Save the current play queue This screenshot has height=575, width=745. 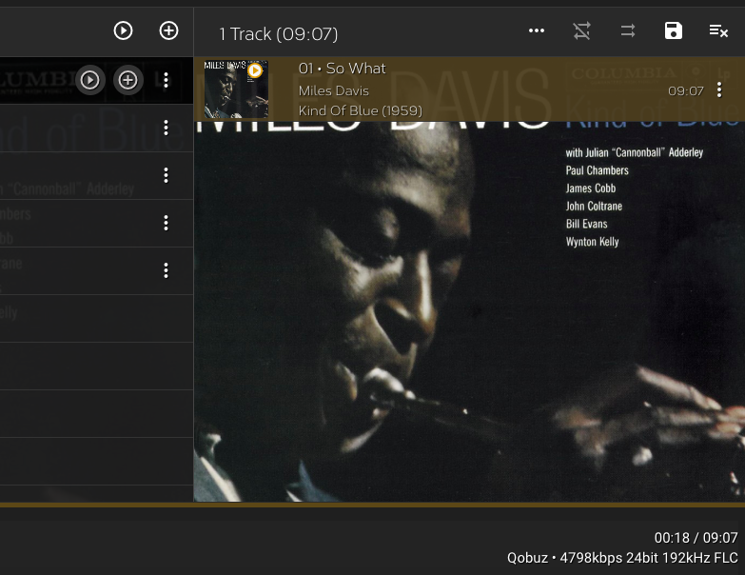click(x=674, y=30)
